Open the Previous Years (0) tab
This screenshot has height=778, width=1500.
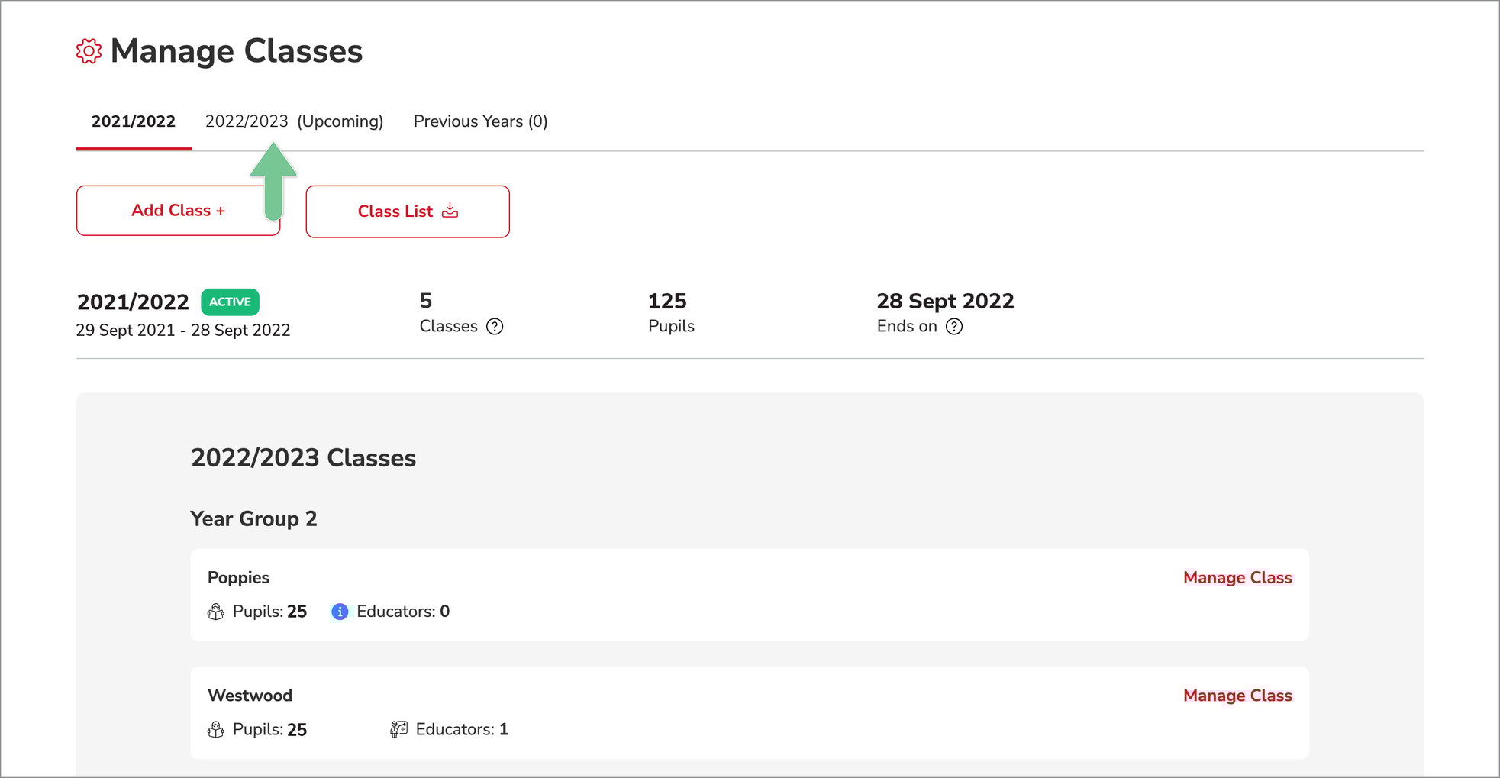point(480,121)
